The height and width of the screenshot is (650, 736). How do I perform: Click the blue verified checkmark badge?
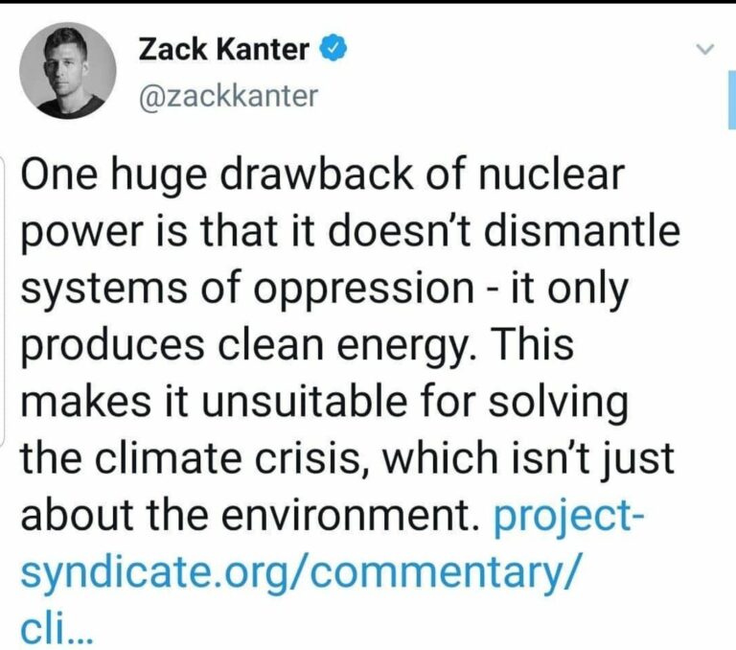pos(333,48)
